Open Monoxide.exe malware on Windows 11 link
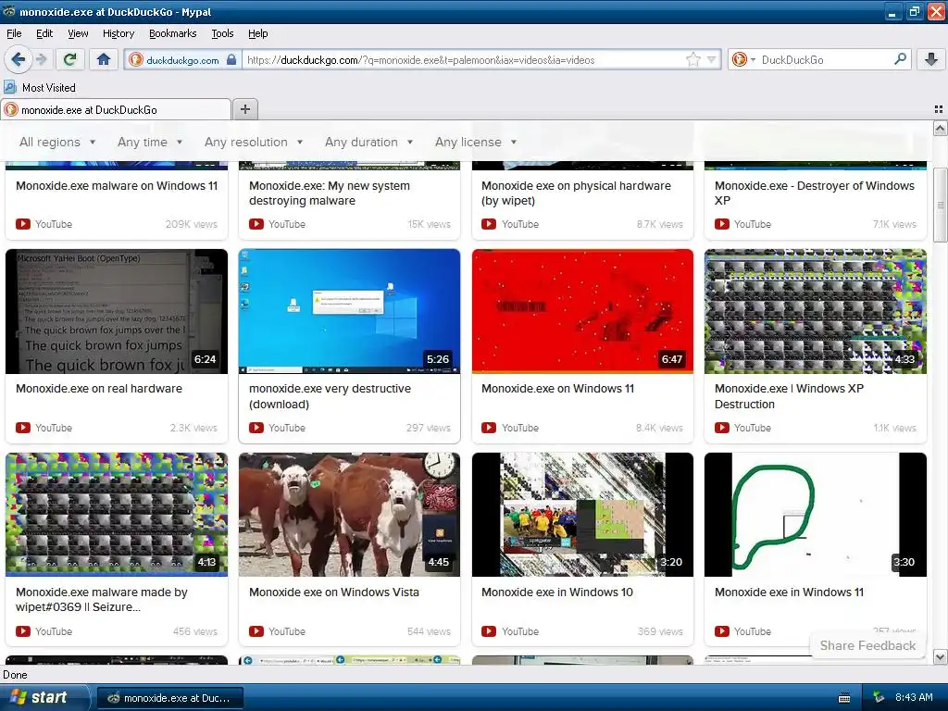948x711 pixels. click(x=117, y=185)
